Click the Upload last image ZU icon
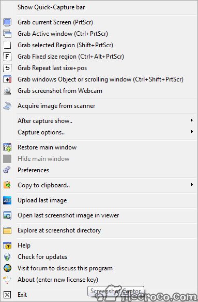Screen dimensions: 198x302 (x=7, y=200)
